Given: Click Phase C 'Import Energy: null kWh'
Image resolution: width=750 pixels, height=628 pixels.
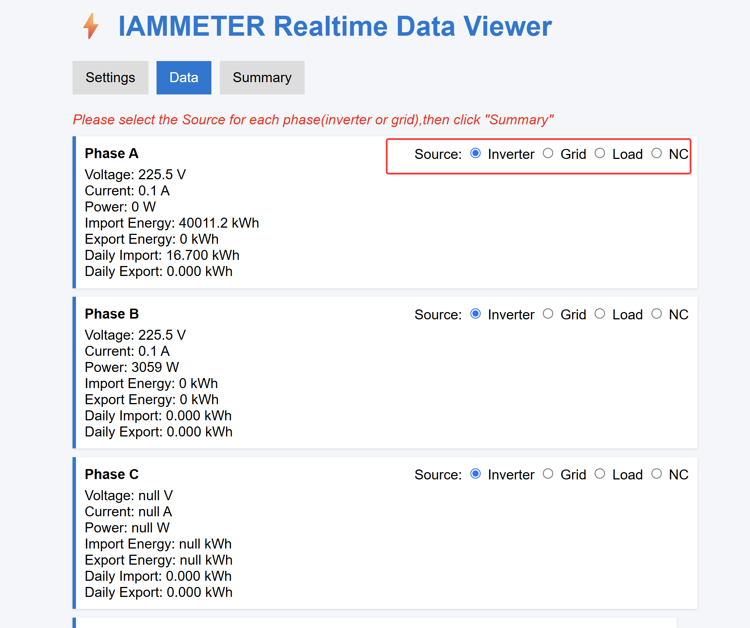Looking at the screenshot, I should [x=158, y=544].
